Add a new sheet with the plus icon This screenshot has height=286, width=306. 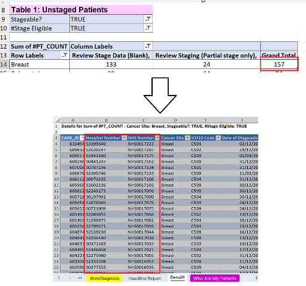257,278
